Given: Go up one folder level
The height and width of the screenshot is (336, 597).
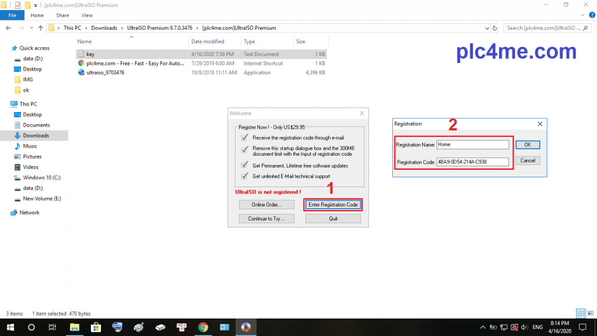Looking at the screenshot, I should (x=40, y=28).
